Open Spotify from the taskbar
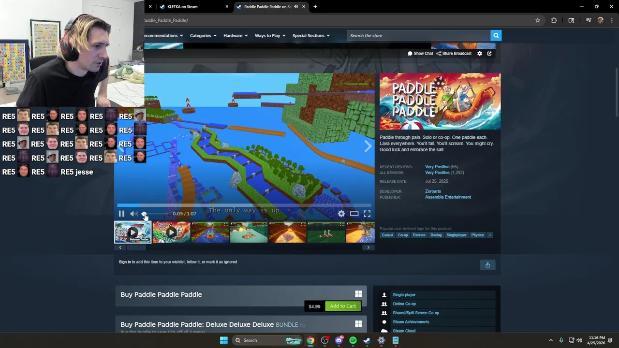 tap(353, 340)
